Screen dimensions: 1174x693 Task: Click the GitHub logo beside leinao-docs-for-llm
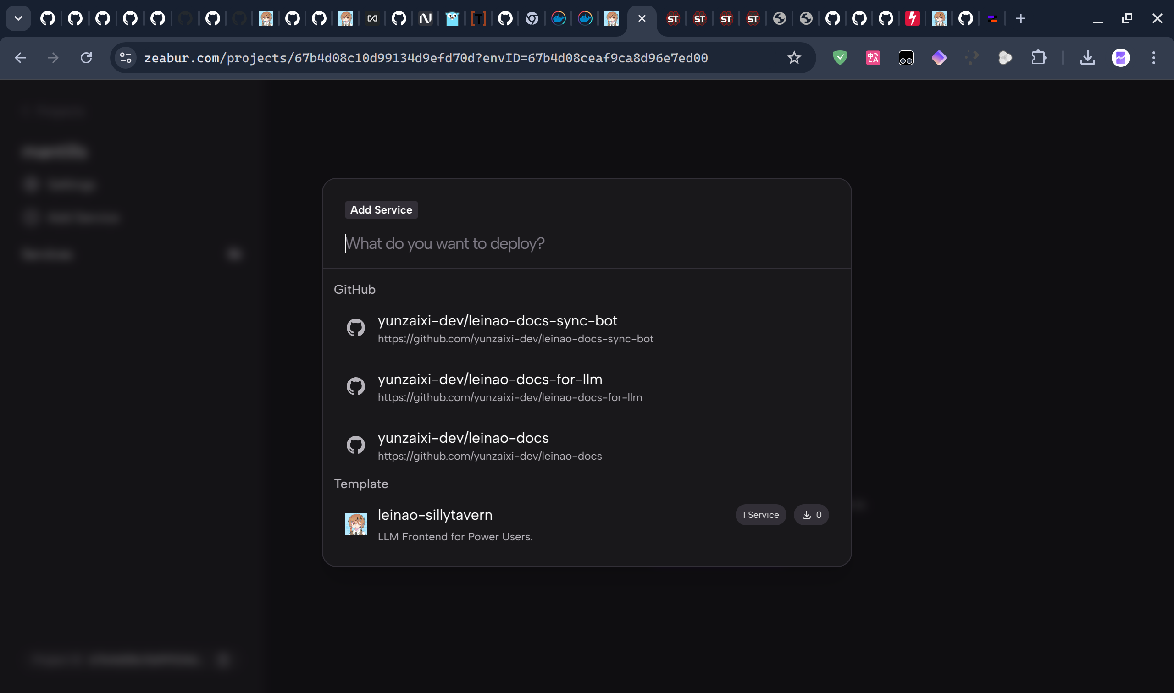pyautogui.click(x=356, y=386)
